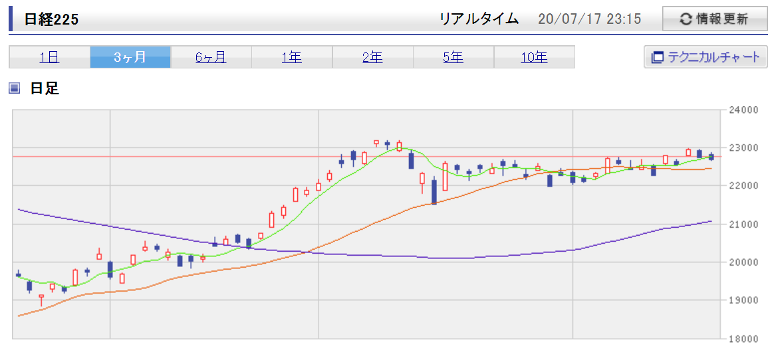Select the 3ヶ月 chart period tab
The width and height of the screenshot is (772, 344).
(x=130, y=57)
